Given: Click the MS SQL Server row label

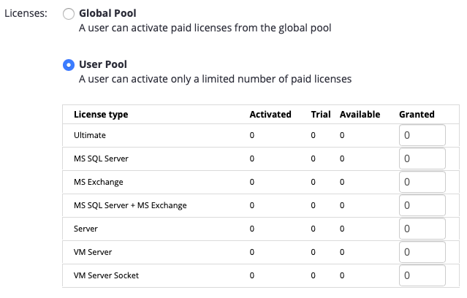Looking at the screenshot, I should 101,158.
